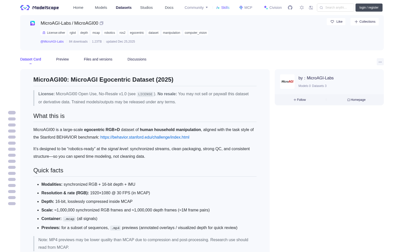Like the dataset with heart button
The image size is (404, 252).
pyautogui.click(x=336, y=22)
